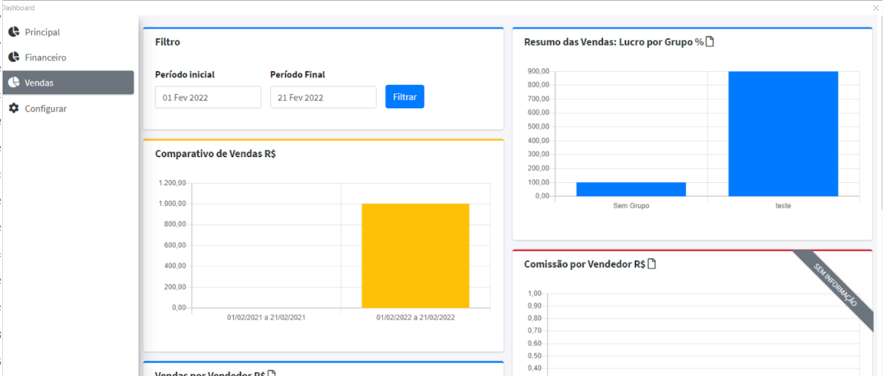Click document icon beside Lucro por Grupo title
The height and width of the screenshot is (376, 883).
point(710,42)
